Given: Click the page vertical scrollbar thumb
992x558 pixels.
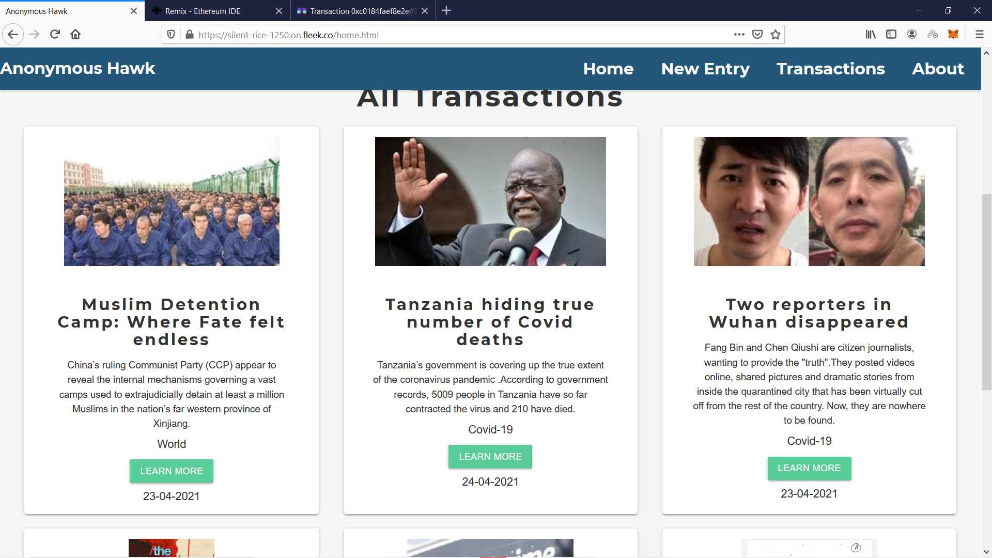Looking at the screenshot, I should point(986,292).
